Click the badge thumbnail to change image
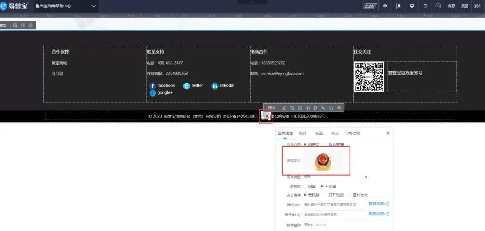Screen dimensions: 485x231 click(x=323, y=161)
